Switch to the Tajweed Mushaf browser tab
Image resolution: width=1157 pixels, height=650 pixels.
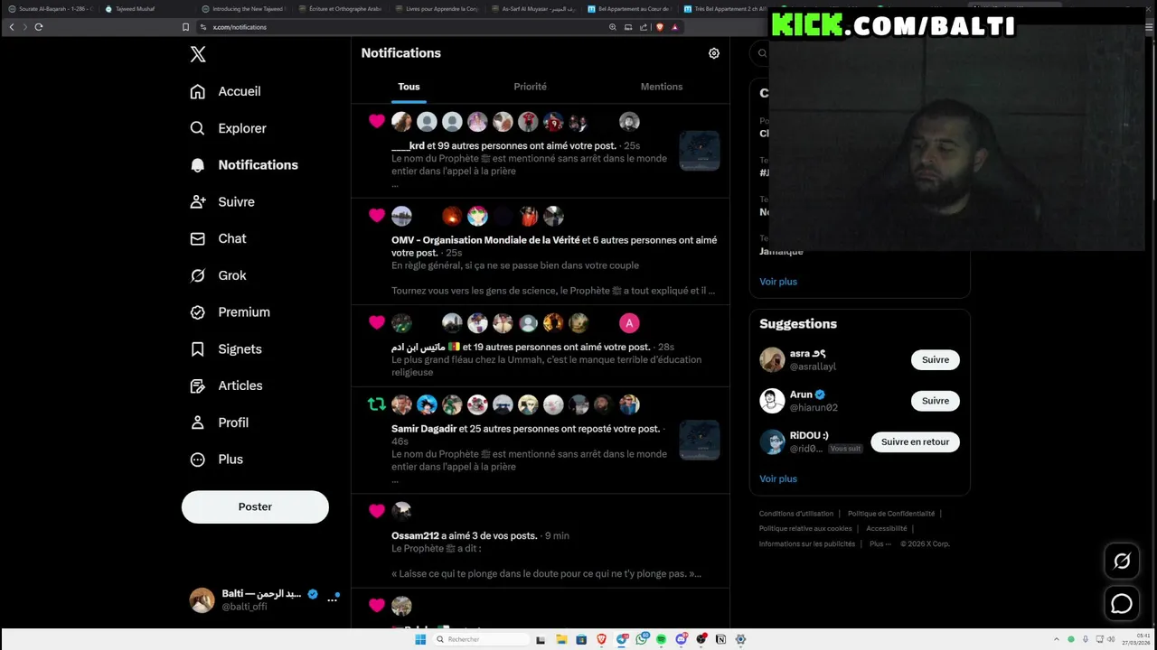click(145, 9)
